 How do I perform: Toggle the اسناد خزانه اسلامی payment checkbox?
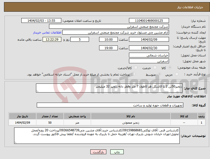coord(134,74)
